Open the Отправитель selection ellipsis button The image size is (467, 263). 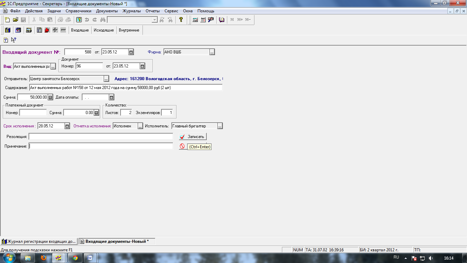click(106, 79)
